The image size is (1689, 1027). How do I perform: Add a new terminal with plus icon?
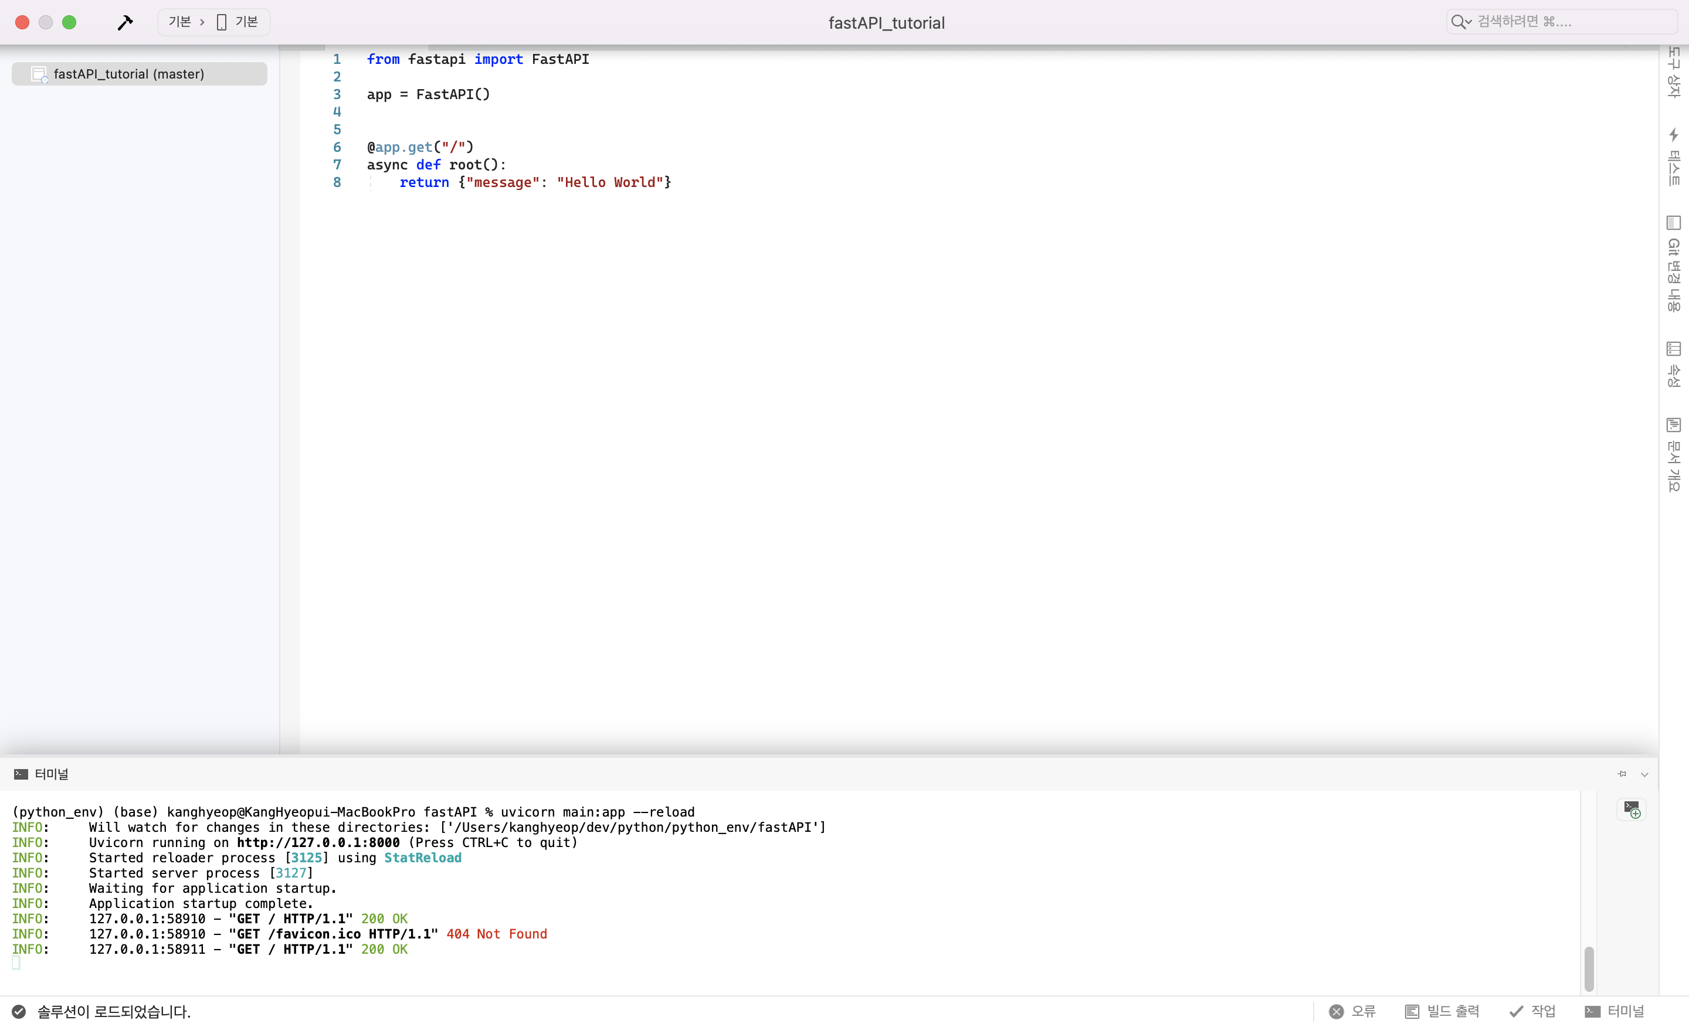(1632, 809)
